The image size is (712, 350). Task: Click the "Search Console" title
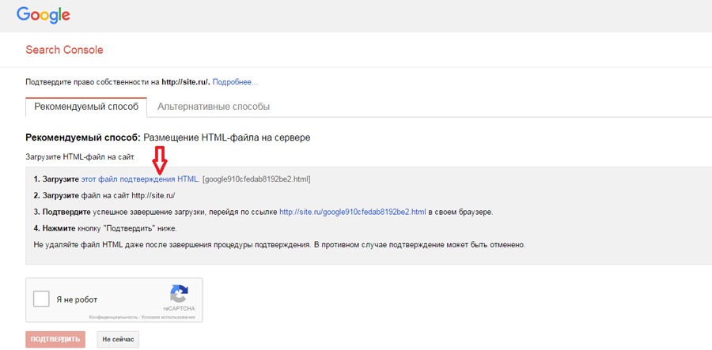(64, 50)
